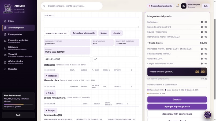Screen dimensions: 216x121
Task: Click the Financiamiento (0.00%) row
Action: pyautogui.click(x=177, y=54)
